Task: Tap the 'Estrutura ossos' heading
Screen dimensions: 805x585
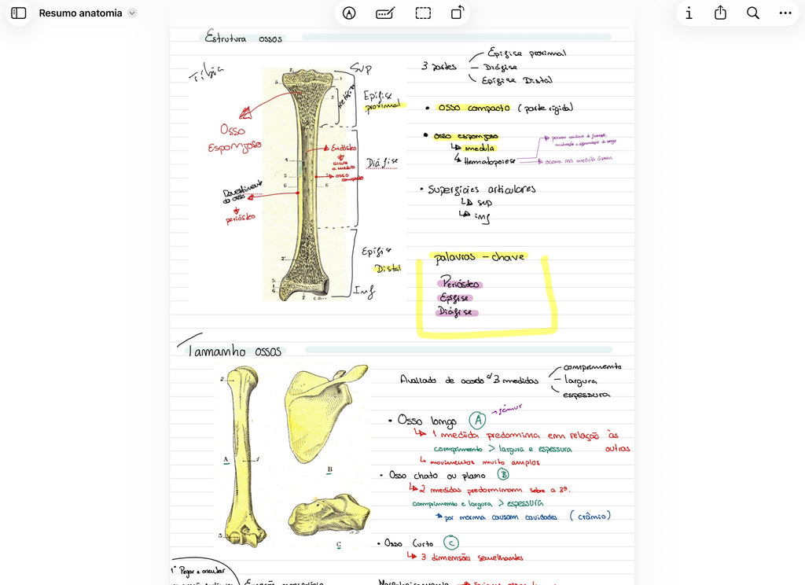Action: coord(244,37)
